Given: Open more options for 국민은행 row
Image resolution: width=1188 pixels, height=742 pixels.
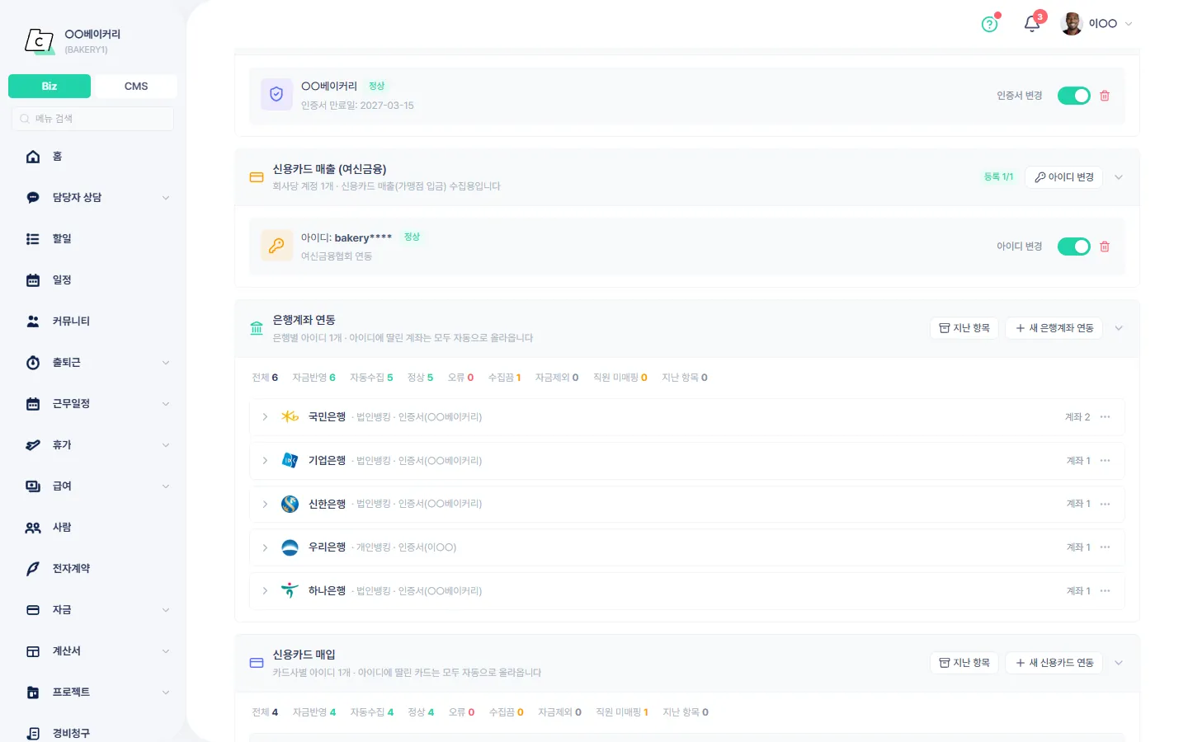Looking at the screenshot, I should (1105, 417).
